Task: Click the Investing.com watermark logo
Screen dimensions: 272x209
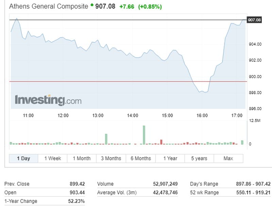Action: click(x=48, y=100)
